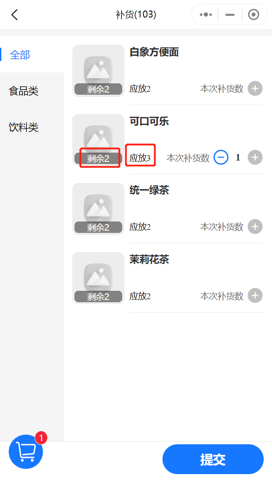272x500 pixels.
Task: Open the three-dots more options menu
Action: [x=206, y=14]
